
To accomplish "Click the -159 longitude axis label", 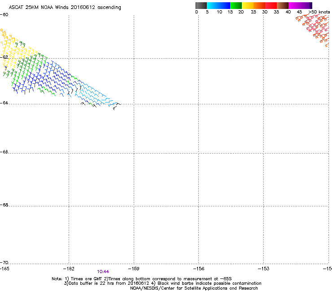I will pyautogui.click(x=134, y=269).
